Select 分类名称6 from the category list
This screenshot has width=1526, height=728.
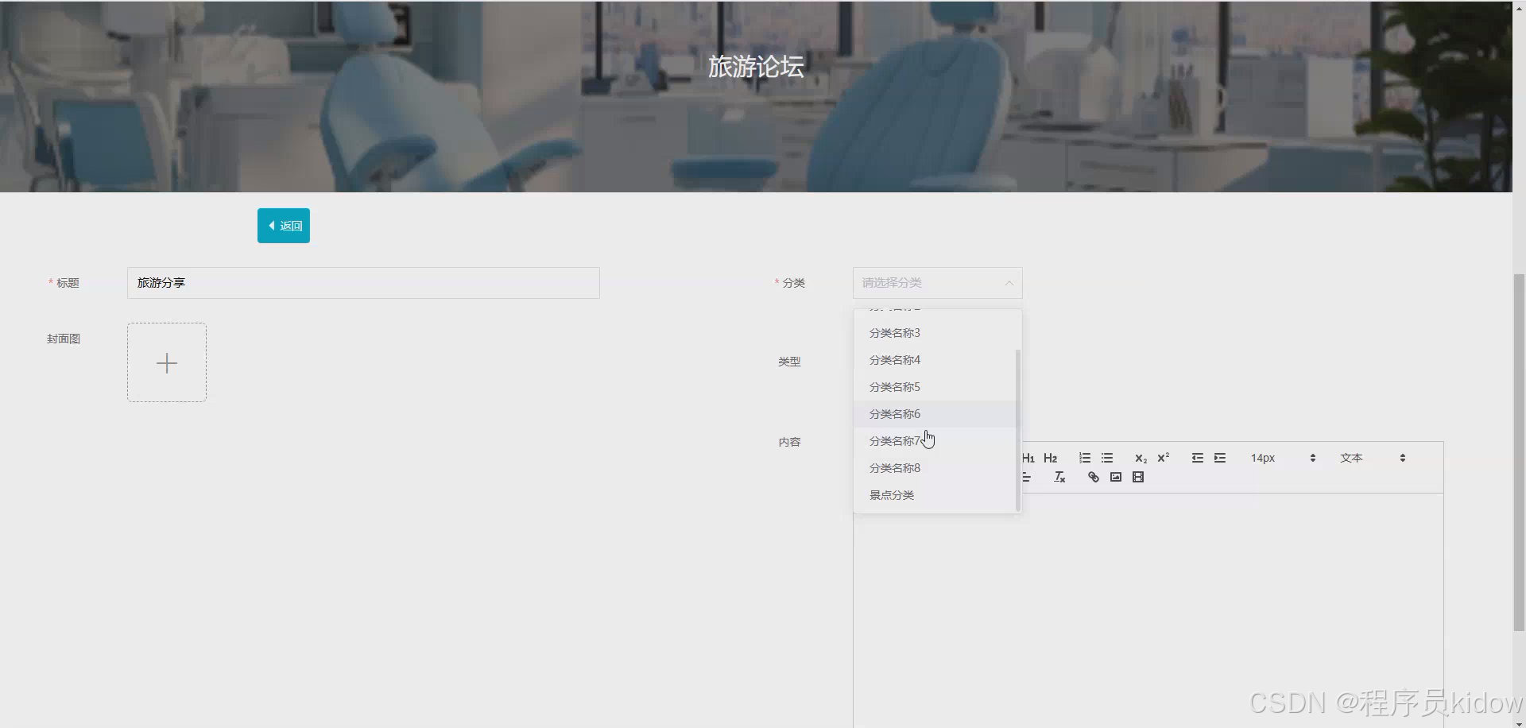point(895,413)
